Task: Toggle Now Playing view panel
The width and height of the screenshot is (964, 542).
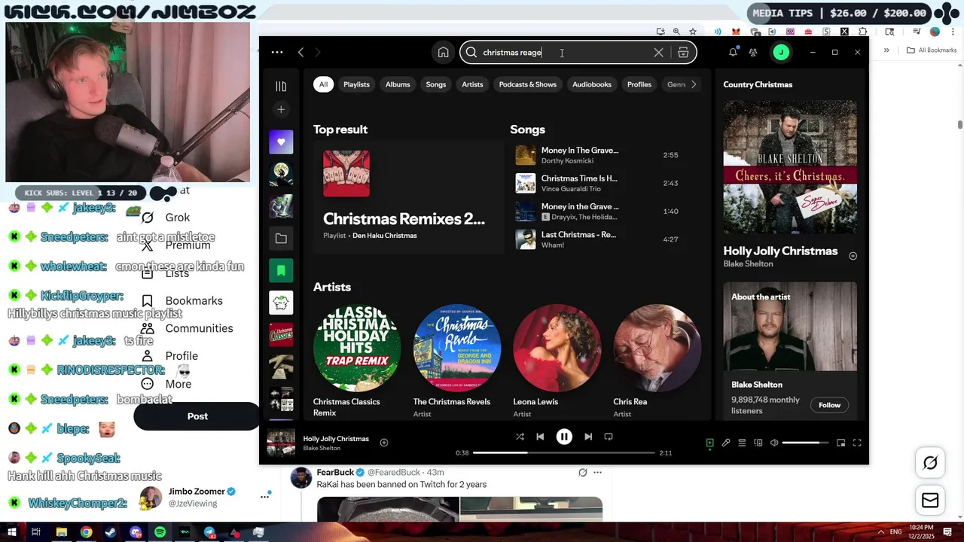Action: 709,443
